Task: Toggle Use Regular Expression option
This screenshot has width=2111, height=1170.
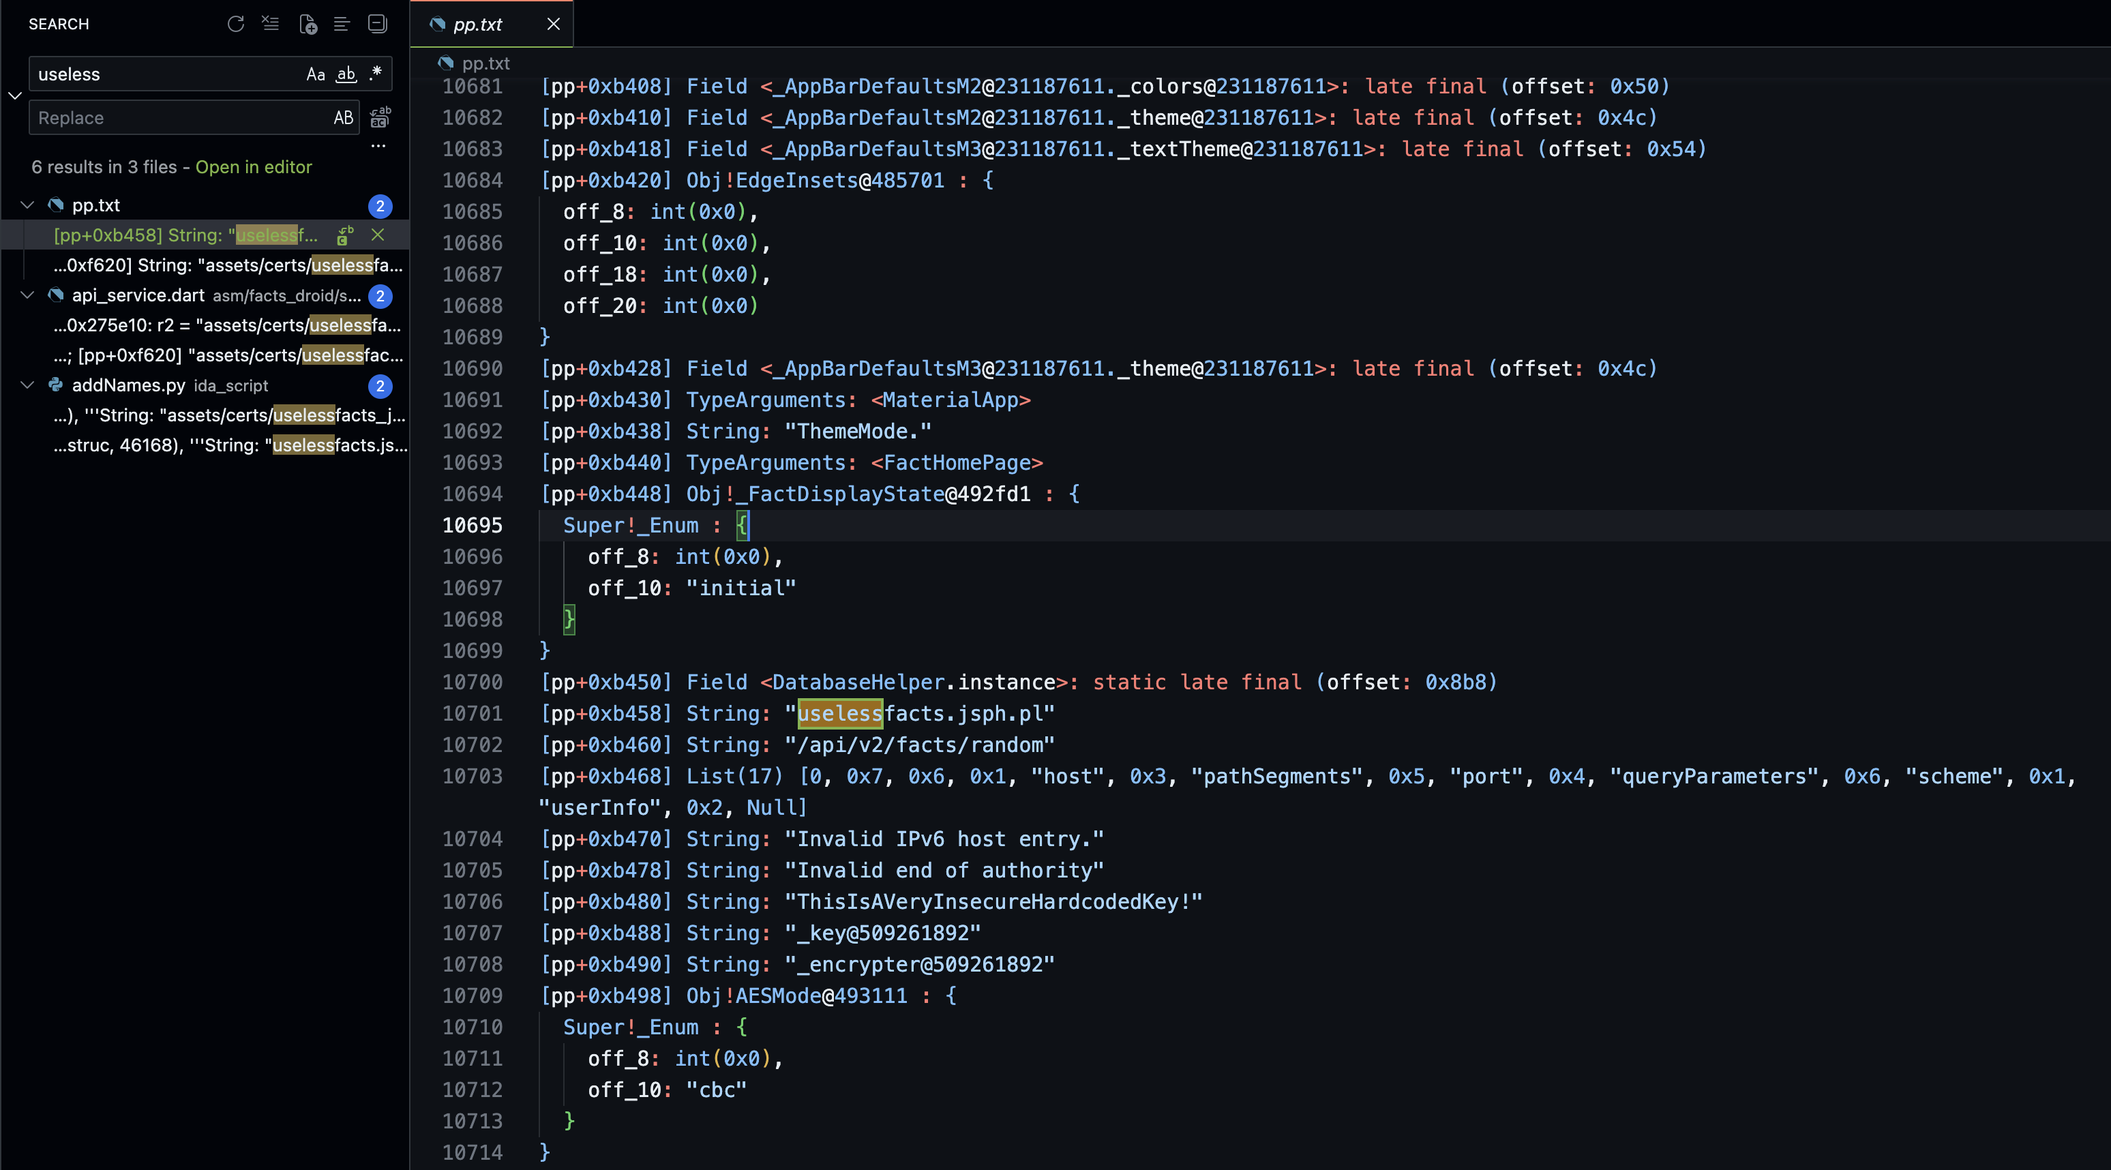Action: [x=375, y=74]
